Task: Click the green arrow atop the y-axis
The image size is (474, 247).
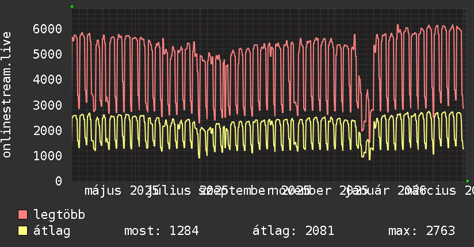Action: [72, 6]
